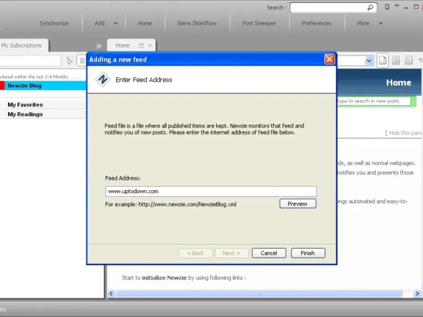Image resolution: width=423 pixels, height=317 pixels.
Task: Click the Feed Address: label
Action: (123, 178)
